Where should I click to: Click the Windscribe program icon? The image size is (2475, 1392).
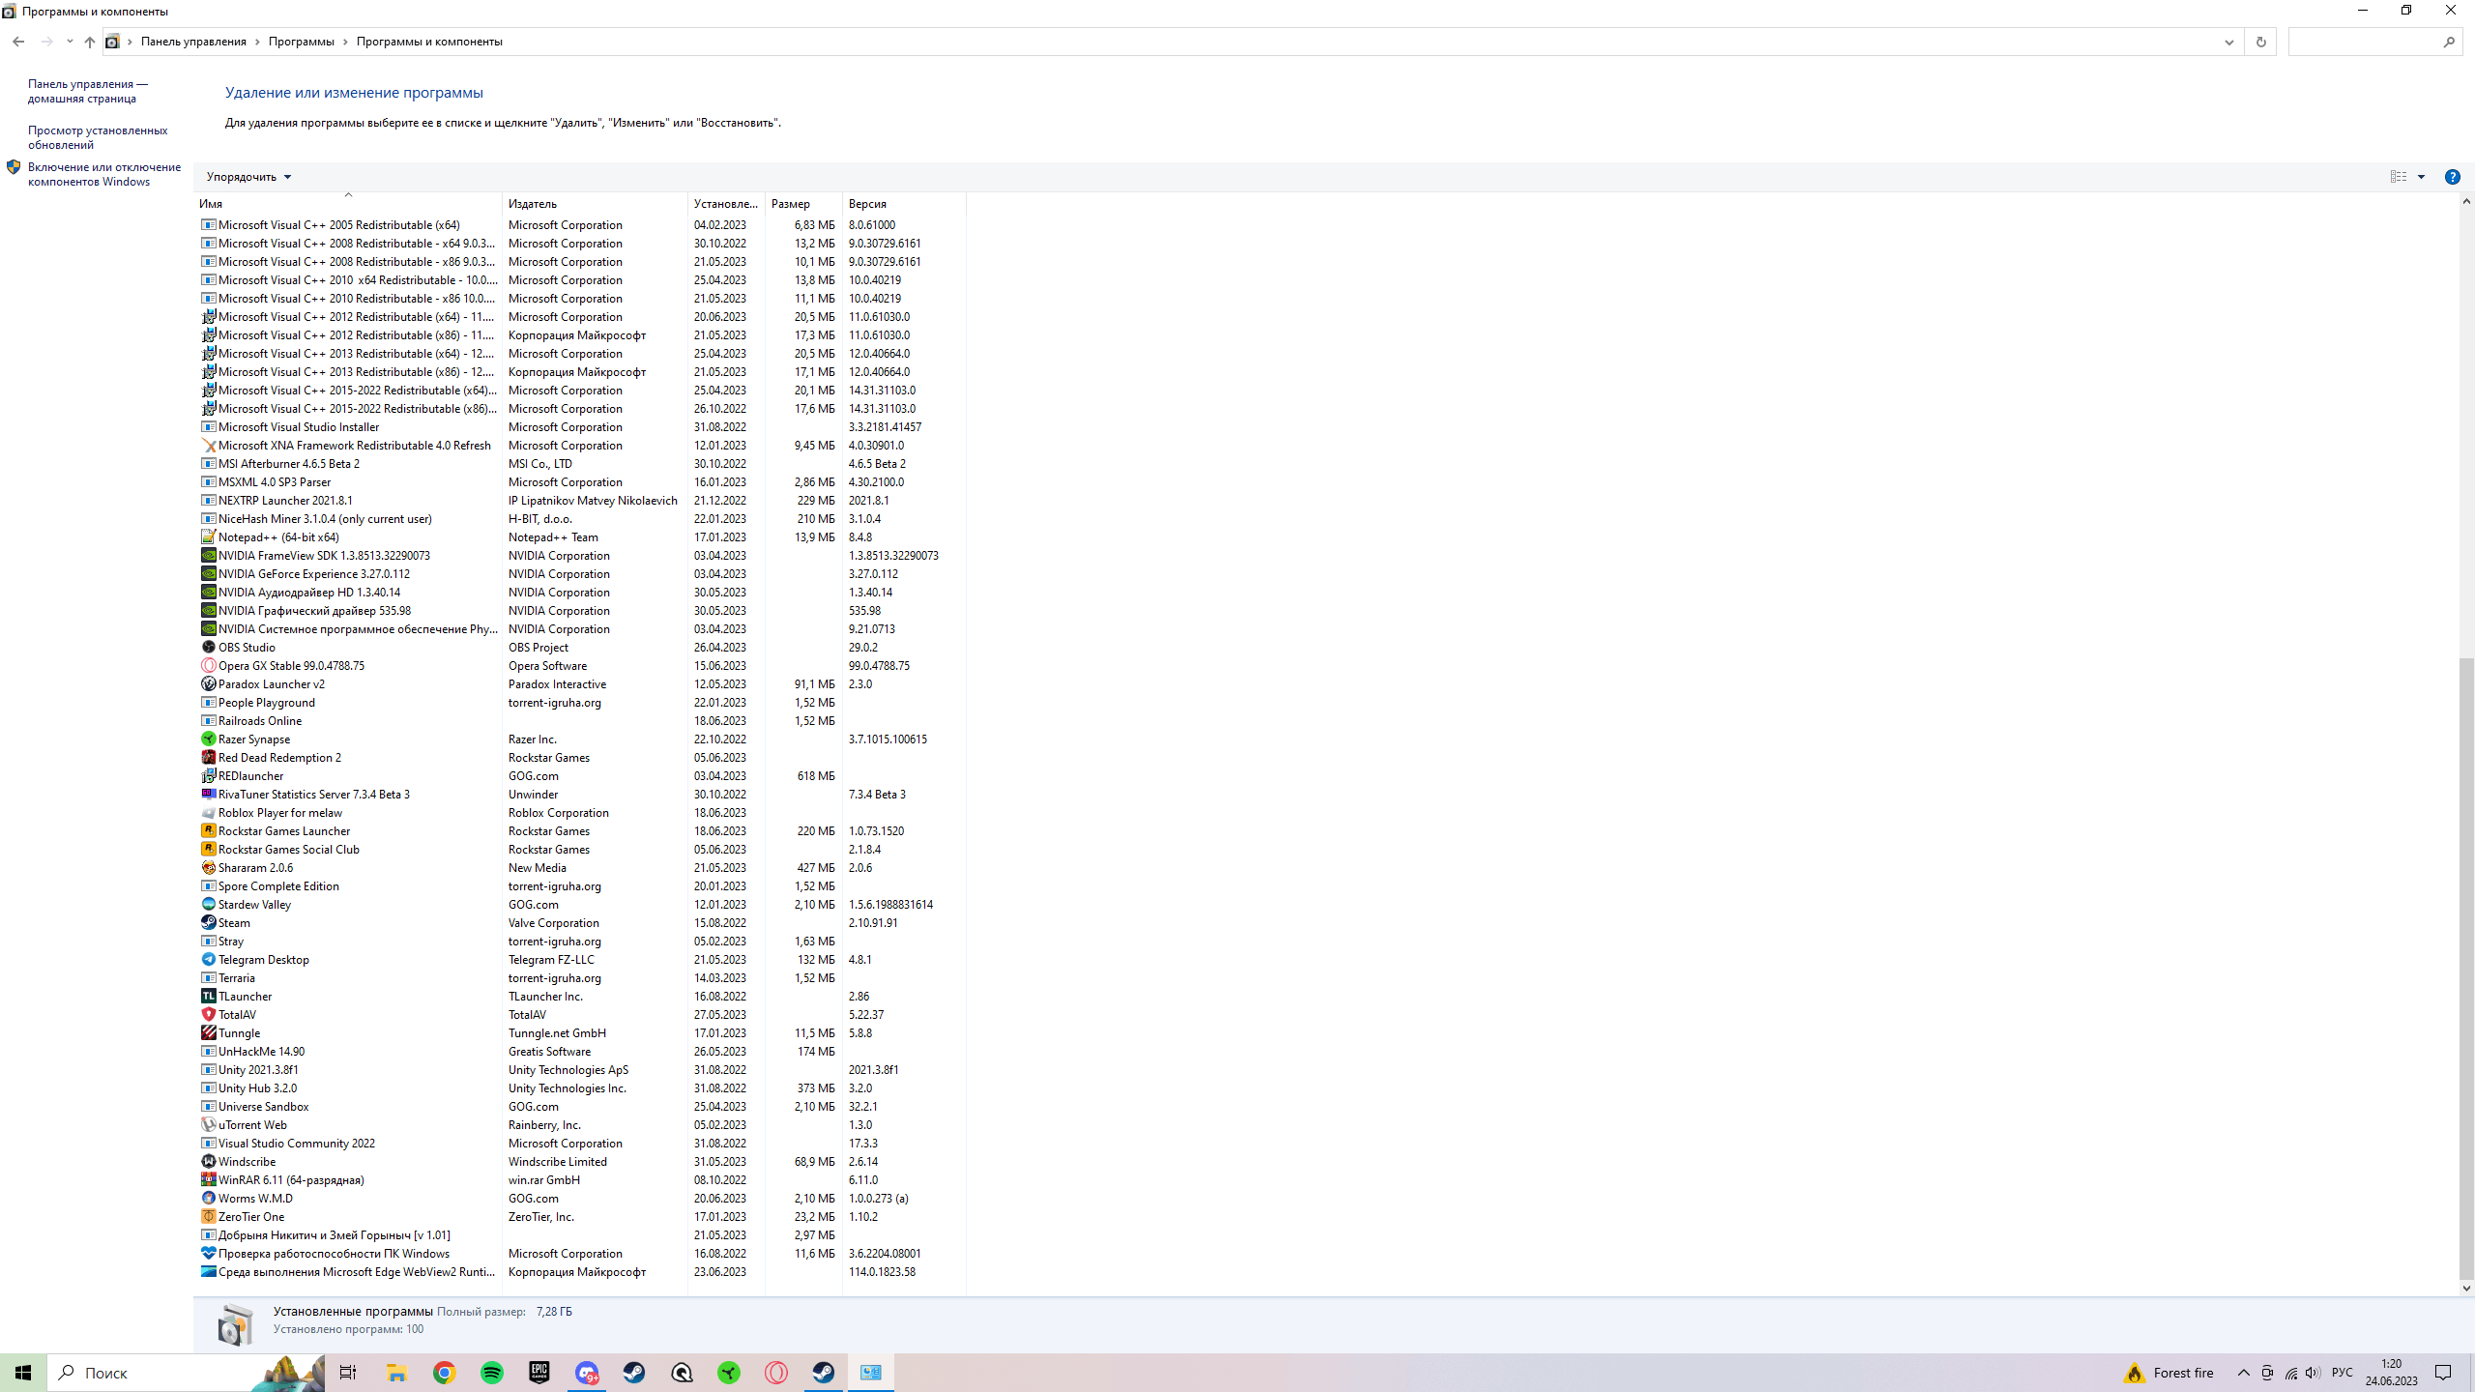[208, 1161]
